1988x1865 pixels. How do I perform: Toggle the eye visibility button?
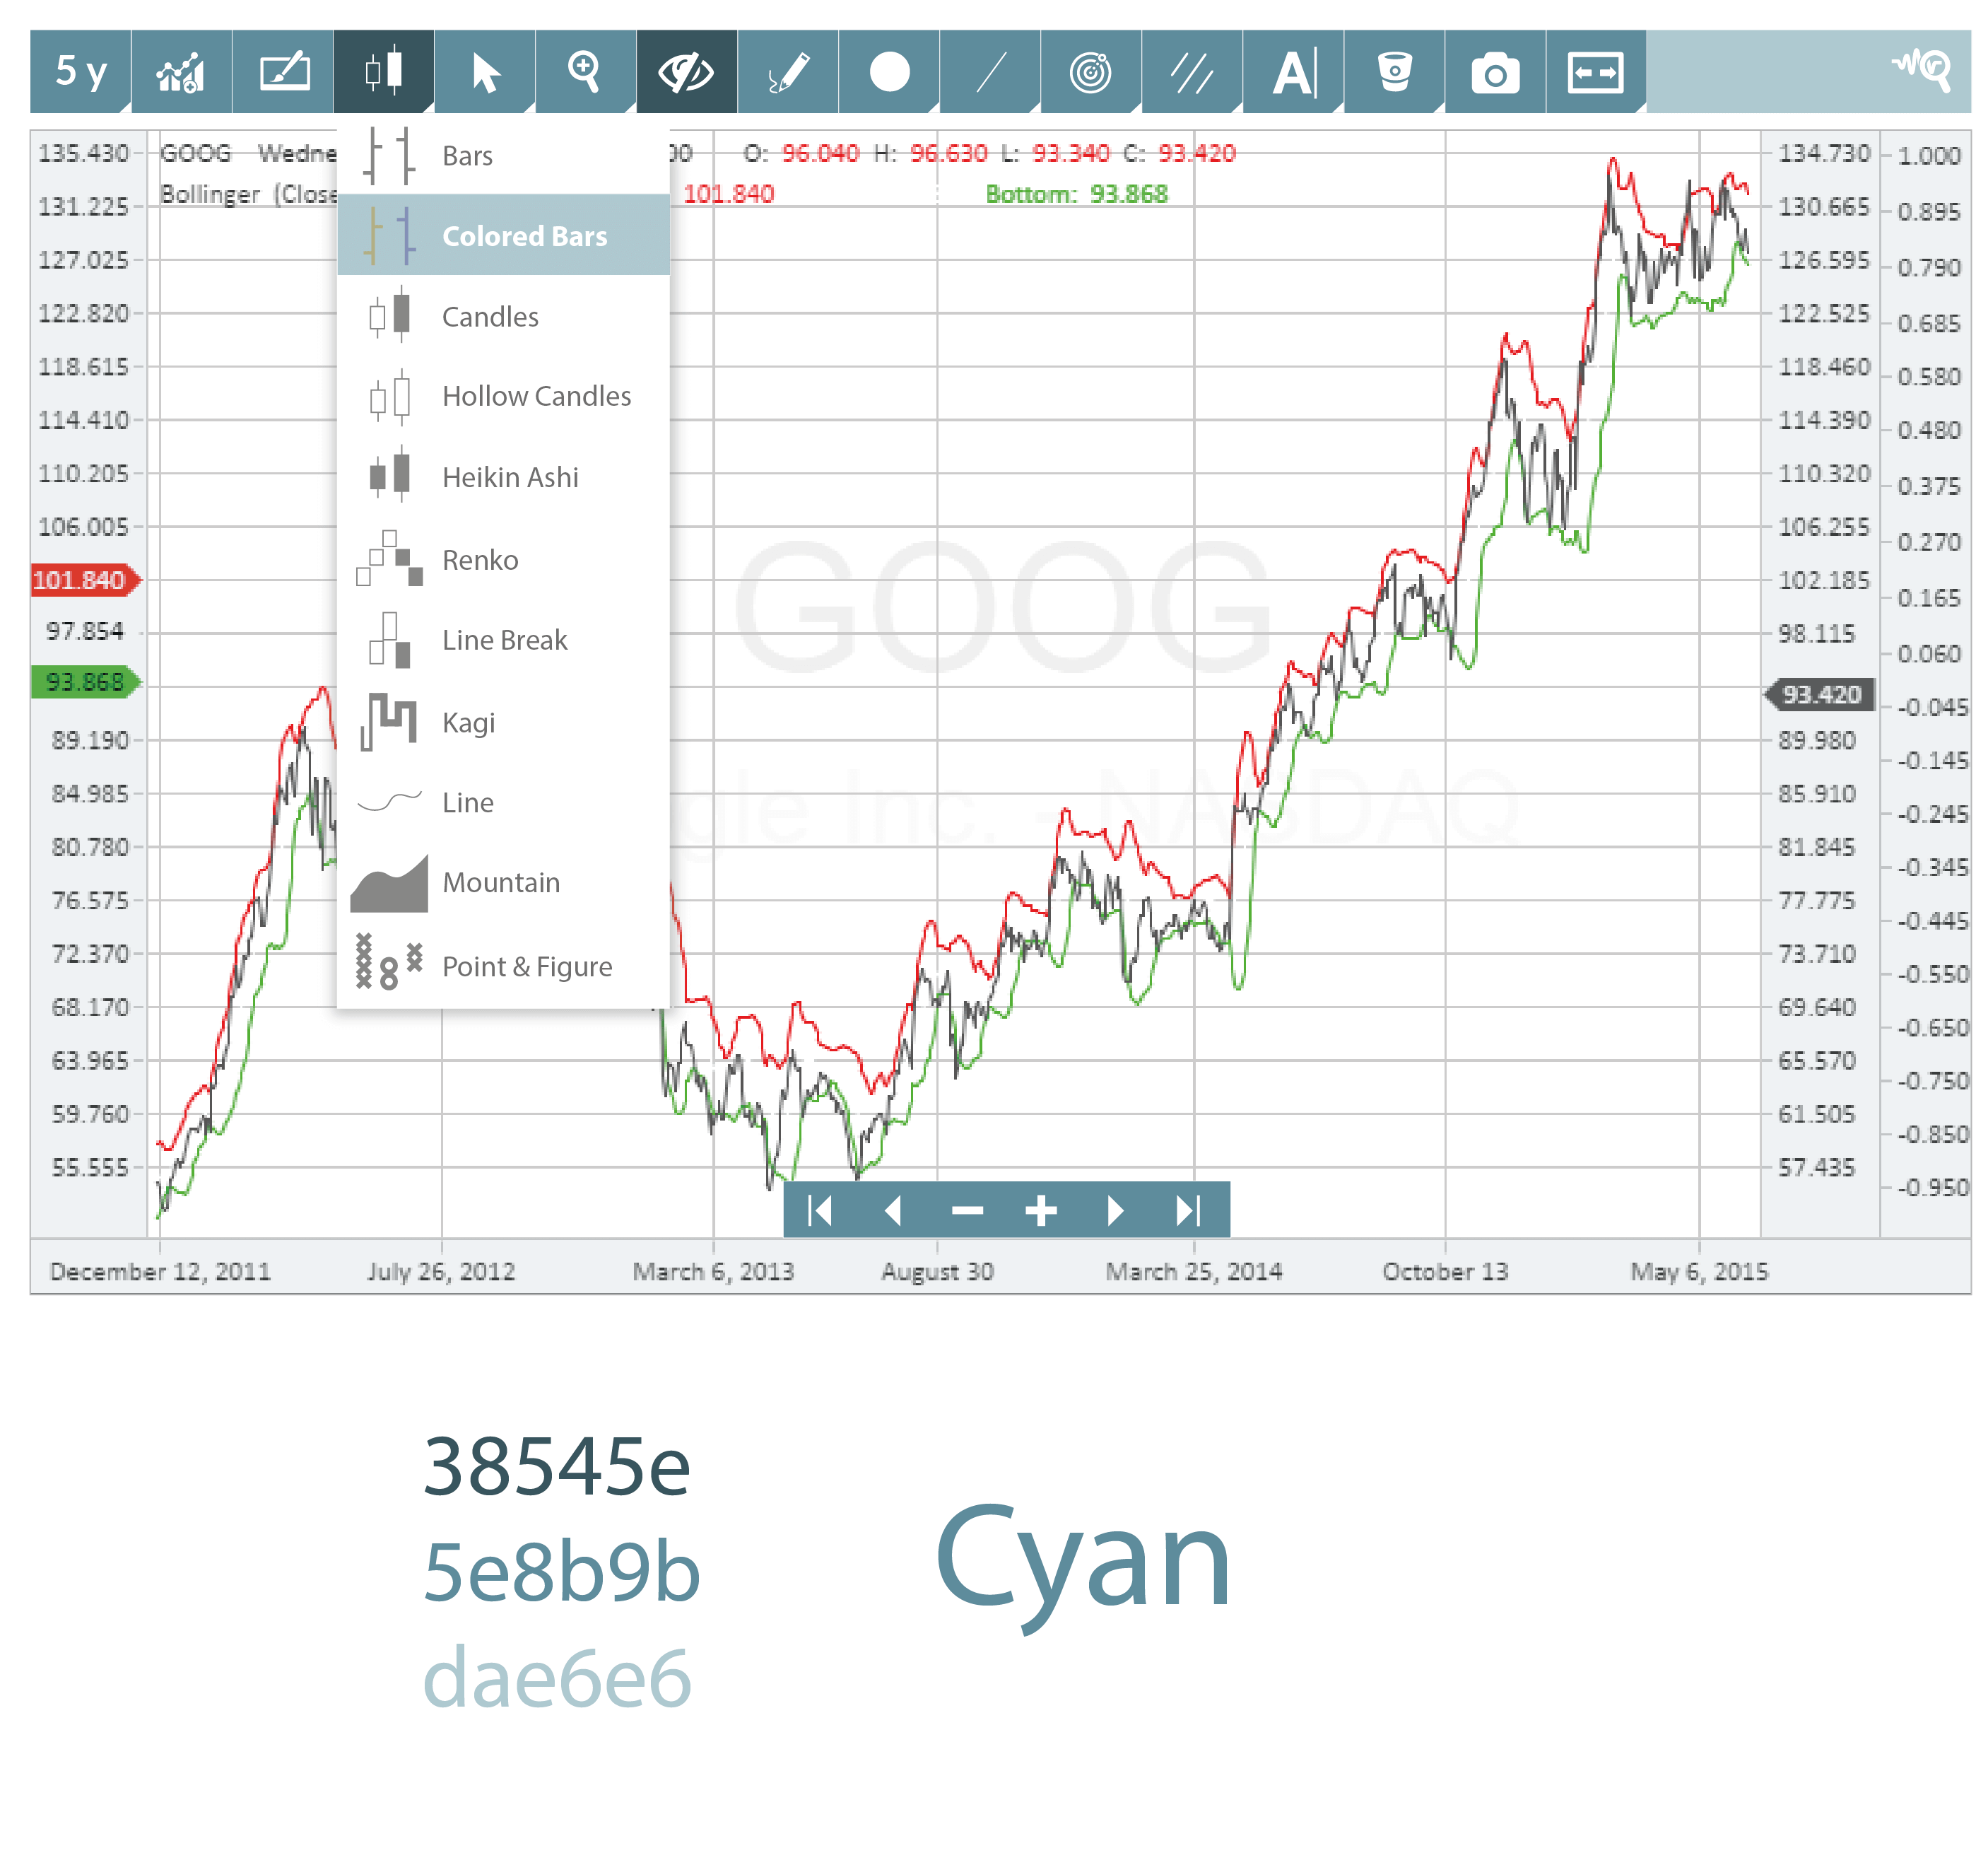686,72
